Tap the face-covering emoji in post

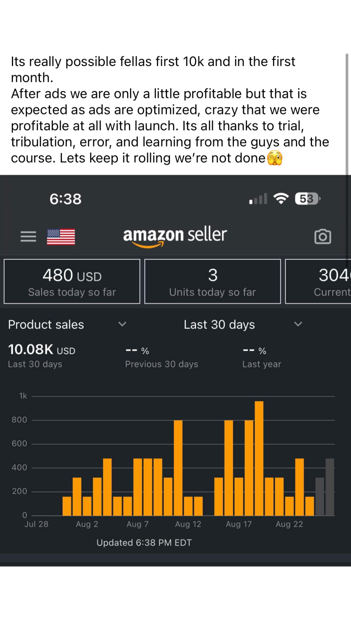(x=275, y=158)
